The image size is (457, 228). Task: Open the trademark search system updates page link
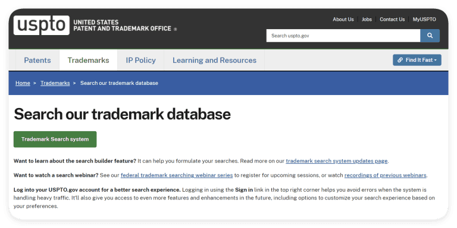[x=337, y=161]
